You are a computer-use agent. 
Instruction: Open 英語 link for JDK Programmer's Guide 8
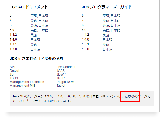pyautogui.click(x=106, y=16)
